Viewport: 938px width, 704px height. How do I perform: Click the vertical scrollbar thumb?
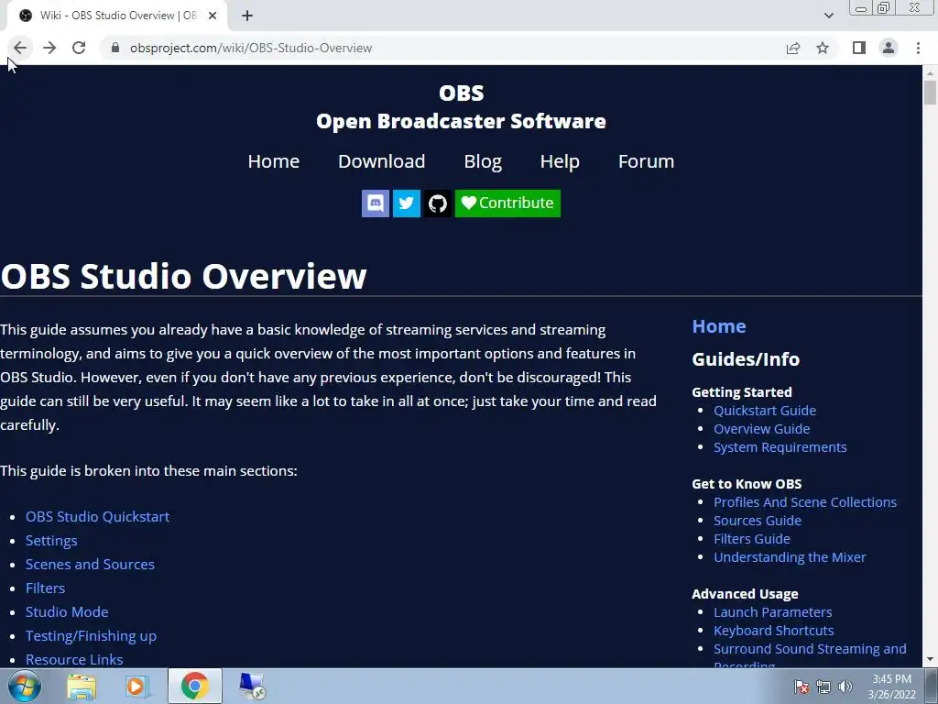tap(930, 93)
